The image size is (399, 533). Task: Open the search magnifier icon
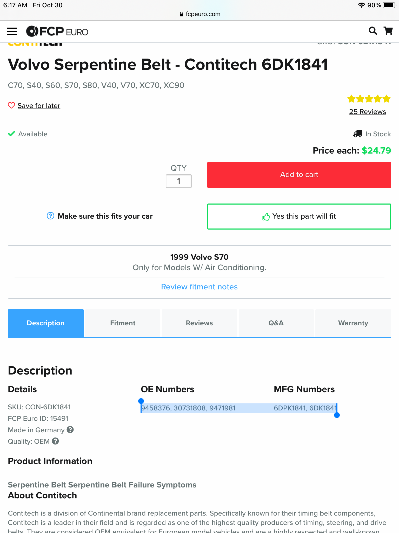pos(373,31)
